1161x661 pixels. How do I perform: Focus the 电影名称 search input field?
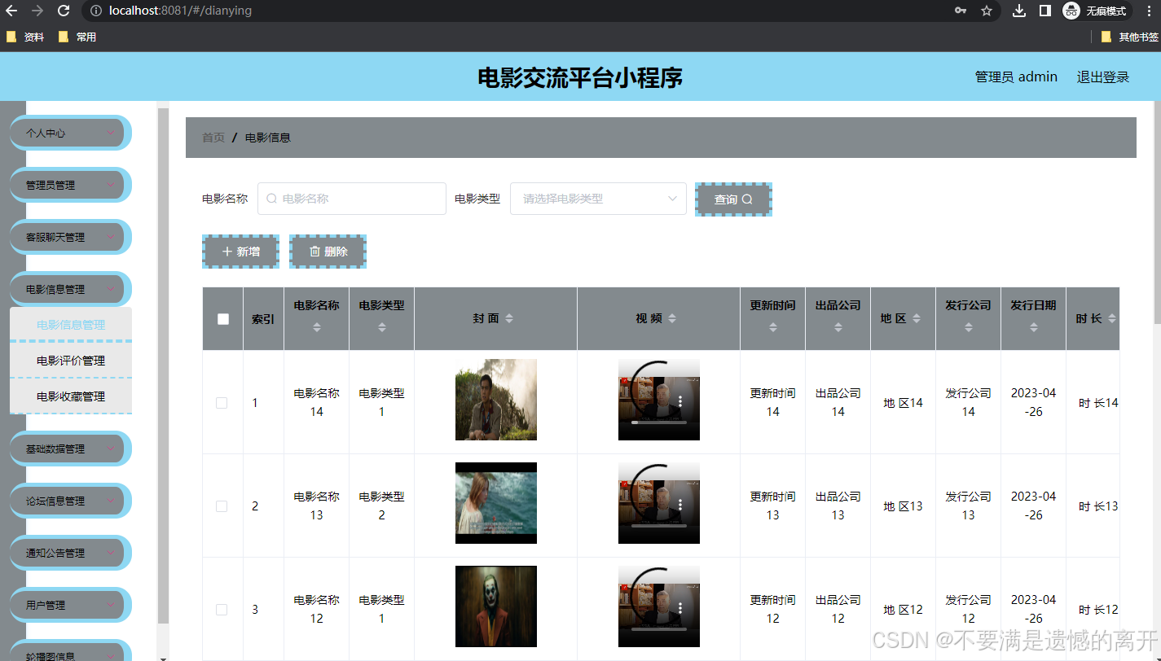click(x=352, y=199)
